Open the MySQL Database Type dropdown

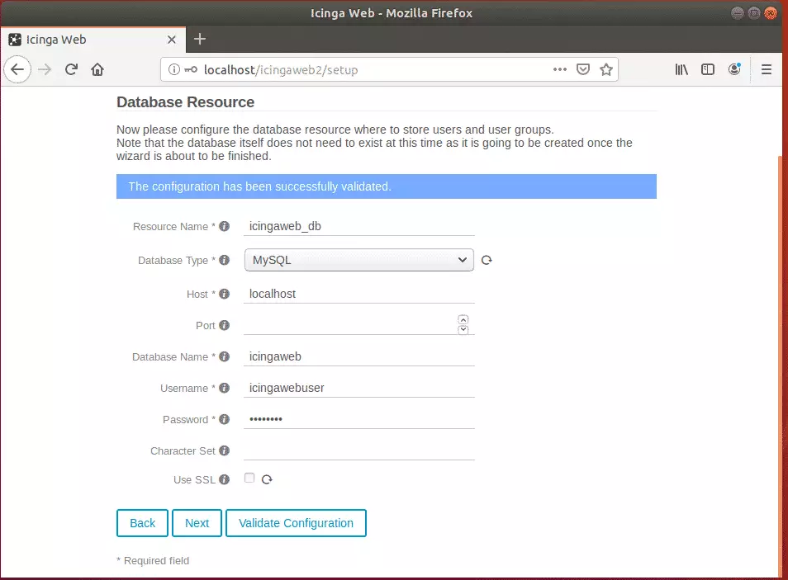point(358,260)
